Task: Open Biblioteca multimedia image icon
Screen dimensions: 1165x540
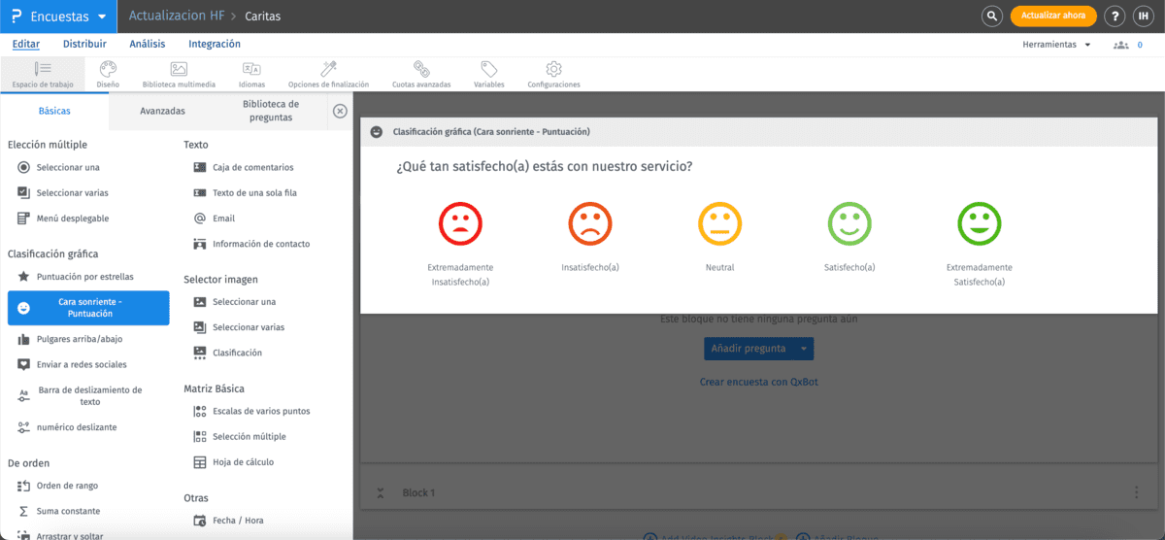Action: point(179,74)
